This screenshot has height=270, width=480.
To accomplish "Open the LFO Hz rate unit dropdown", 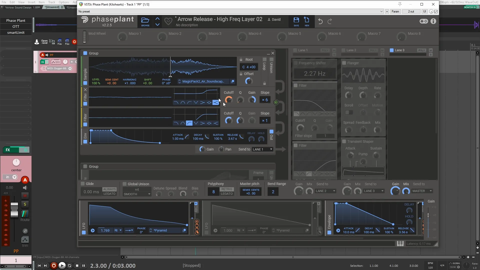I will coord(118,230).
